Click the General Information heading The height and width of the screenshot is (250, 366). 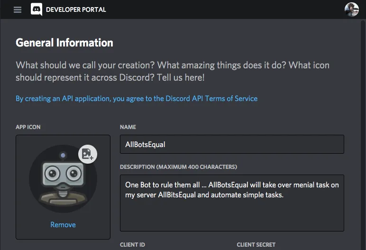[x=64, y=43]
